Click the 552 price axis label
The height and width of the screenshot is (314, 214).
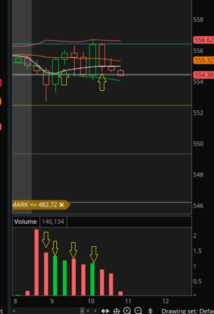(x=198, y=112)
